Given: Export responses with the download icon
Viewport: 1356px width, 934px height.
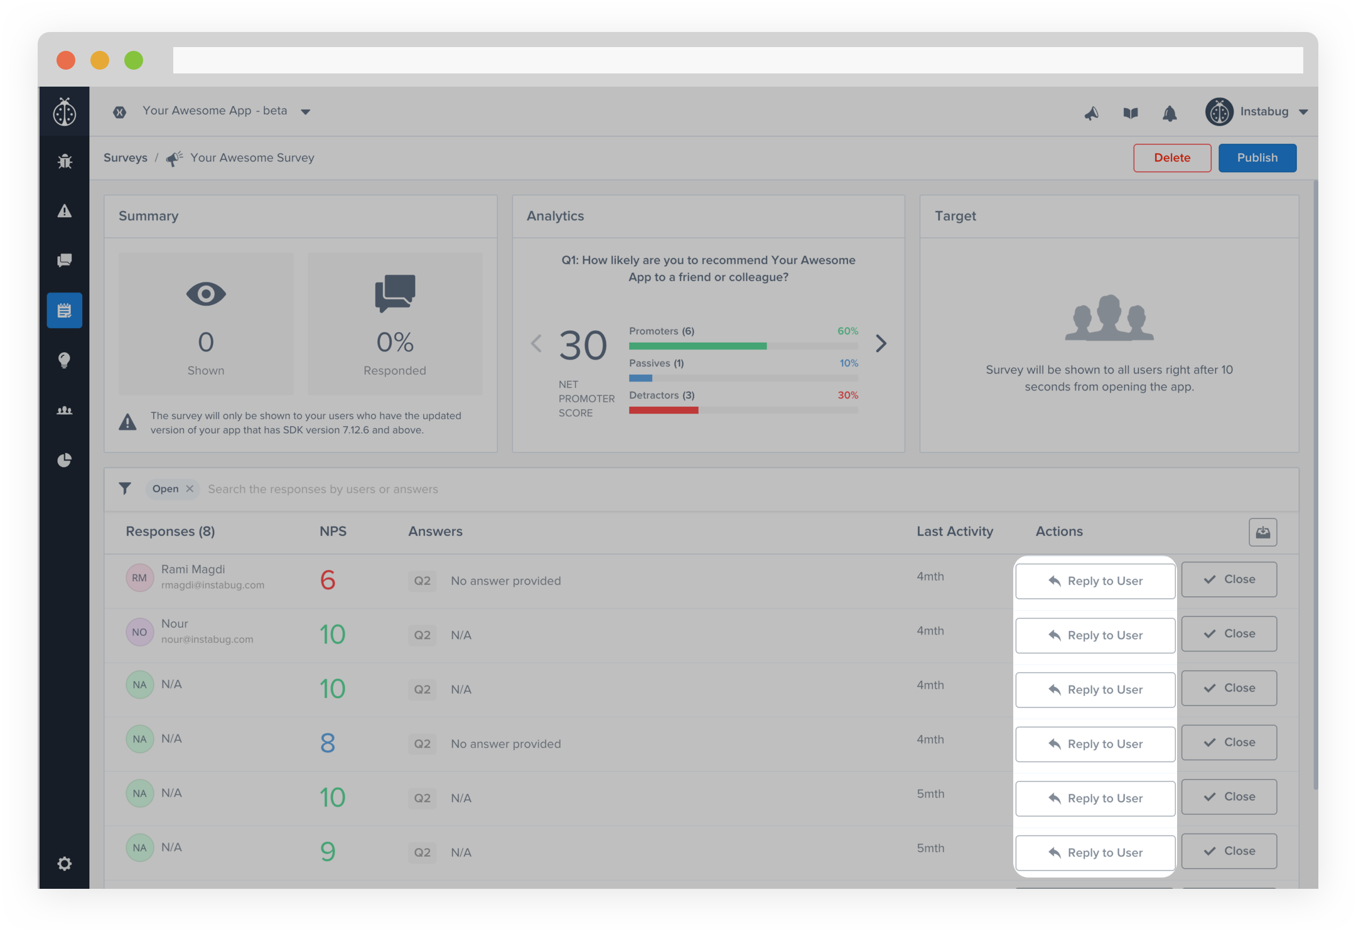Looking at the screenshot, I should (x=1262, y=532).
